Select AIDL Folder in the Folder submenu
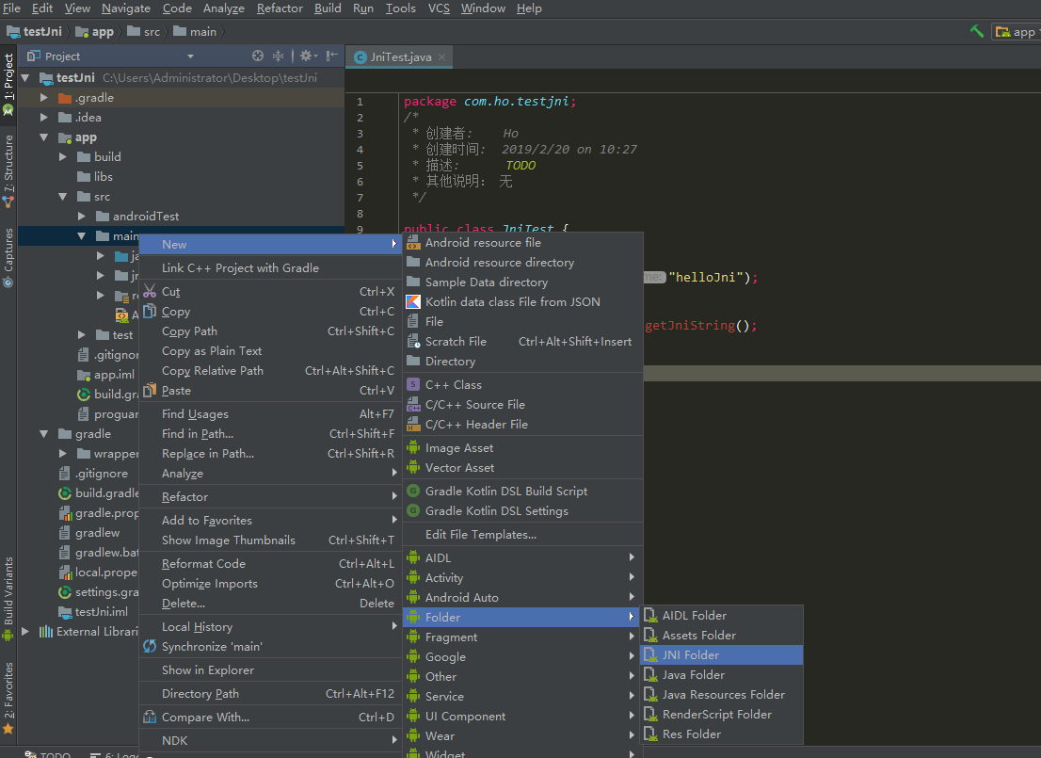The image size is (1041, 758). point(722,616)
